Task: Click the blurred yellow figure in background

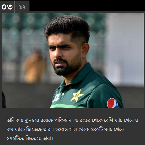Action: [33, 67]
